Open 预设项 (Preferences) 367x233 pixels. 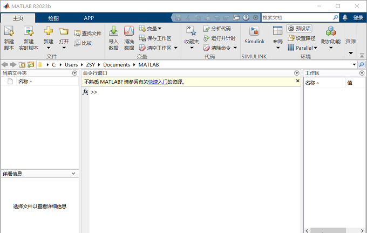coord(300,29)
